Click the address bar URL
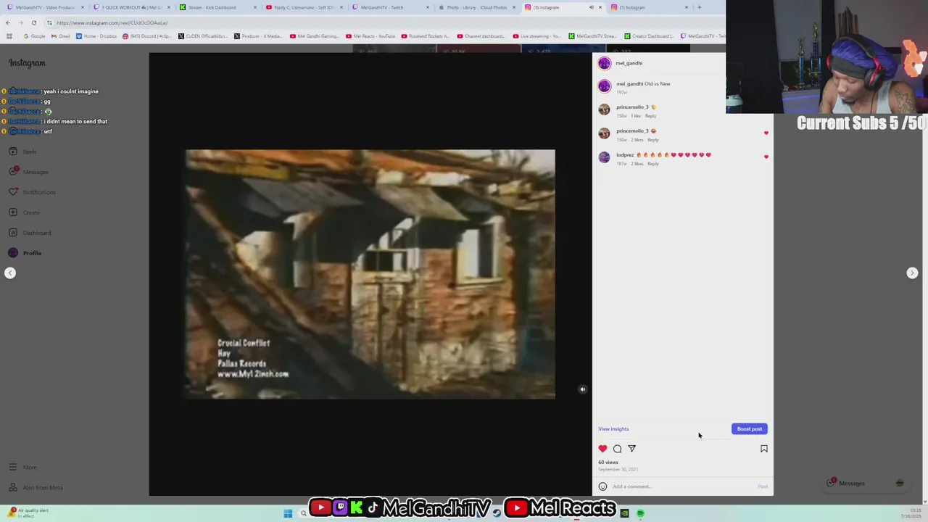The height and width of the screenshot is (522, 928). pyautogui.click(x=112, y=22)
